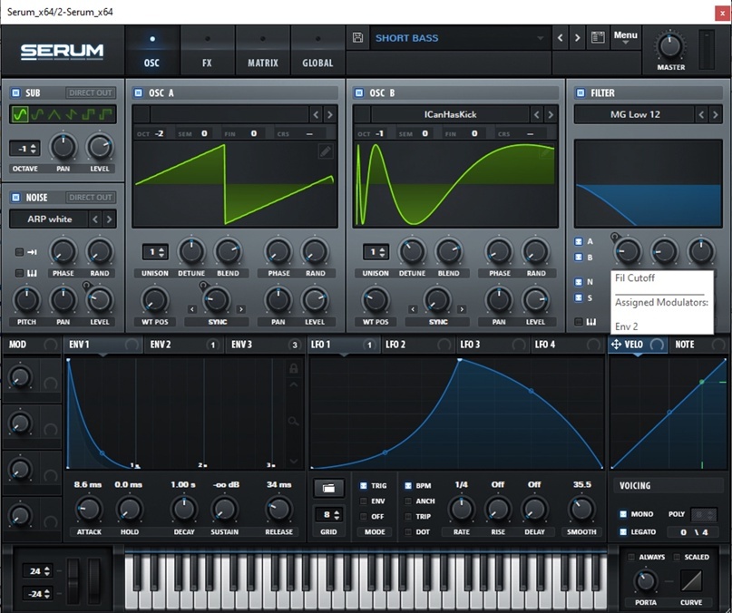Select the LFO 4 tab
Viewport: 732px width, 613px height.
(568, 345)
